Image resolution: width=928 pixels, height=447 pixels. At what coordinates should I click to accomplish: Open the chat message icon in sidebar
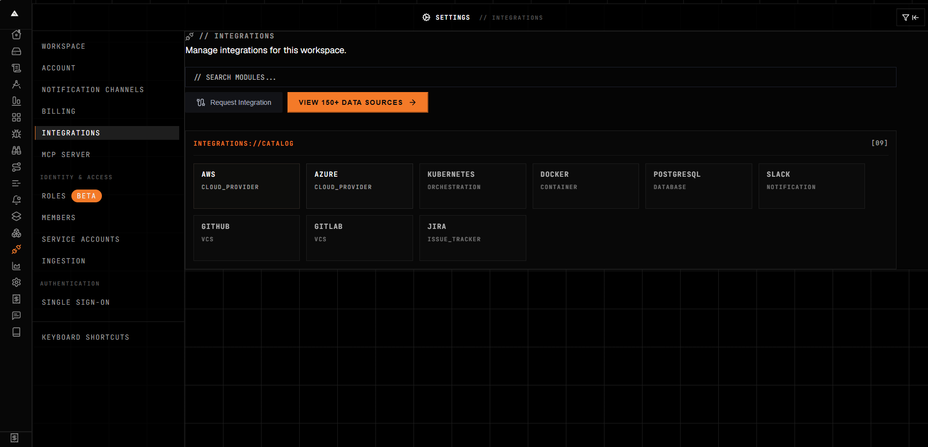pos(16,316)
